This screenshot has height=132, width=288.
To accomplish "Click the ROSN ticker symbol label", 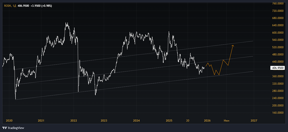I will 7,6.
